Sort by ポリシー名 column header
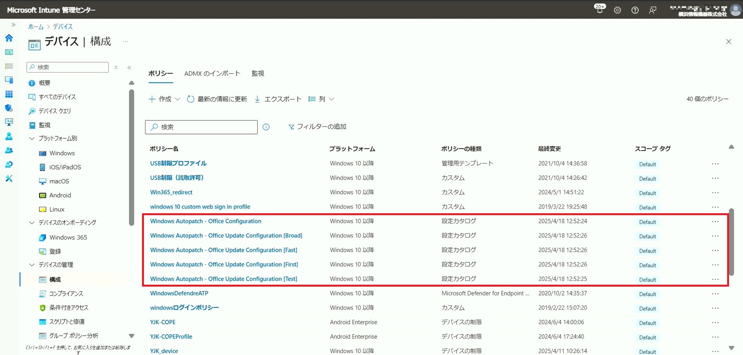The image size is (743, 355). point(164,149)
